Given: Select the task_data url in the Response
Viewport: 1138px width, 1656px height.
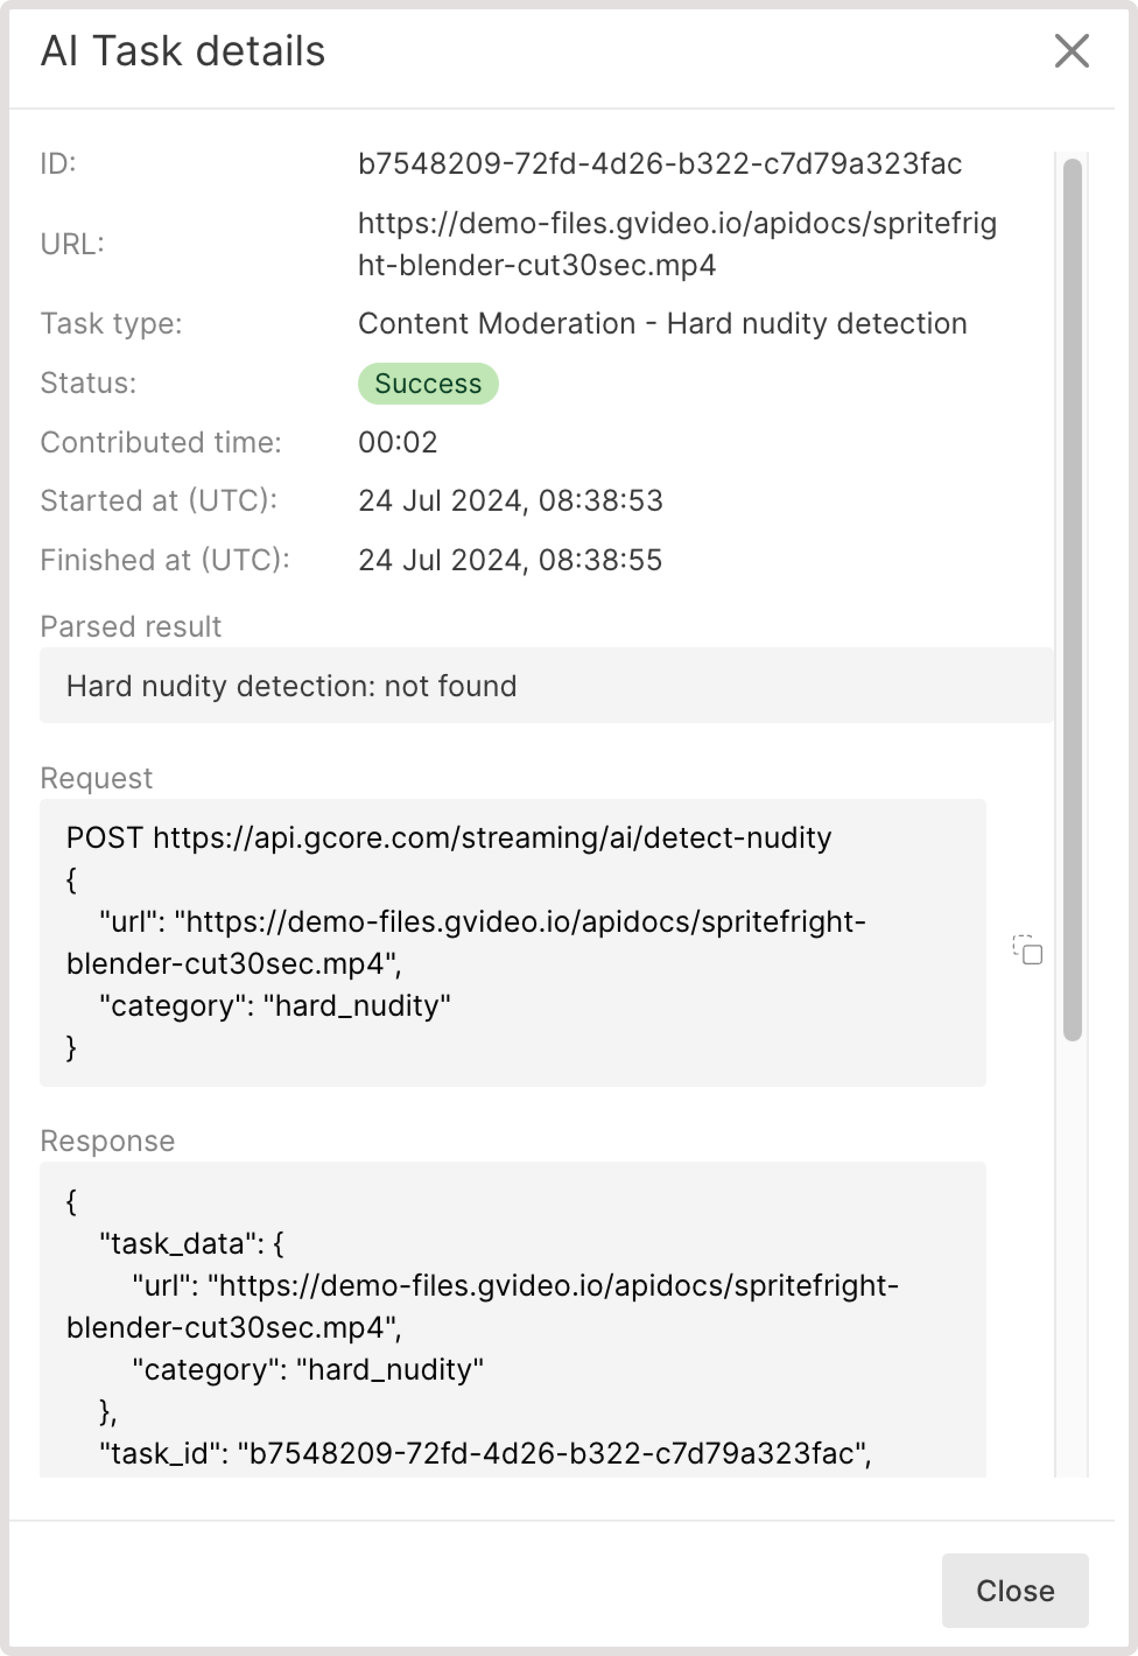Looking at the screenshot, I should [x=514, y=1286].
